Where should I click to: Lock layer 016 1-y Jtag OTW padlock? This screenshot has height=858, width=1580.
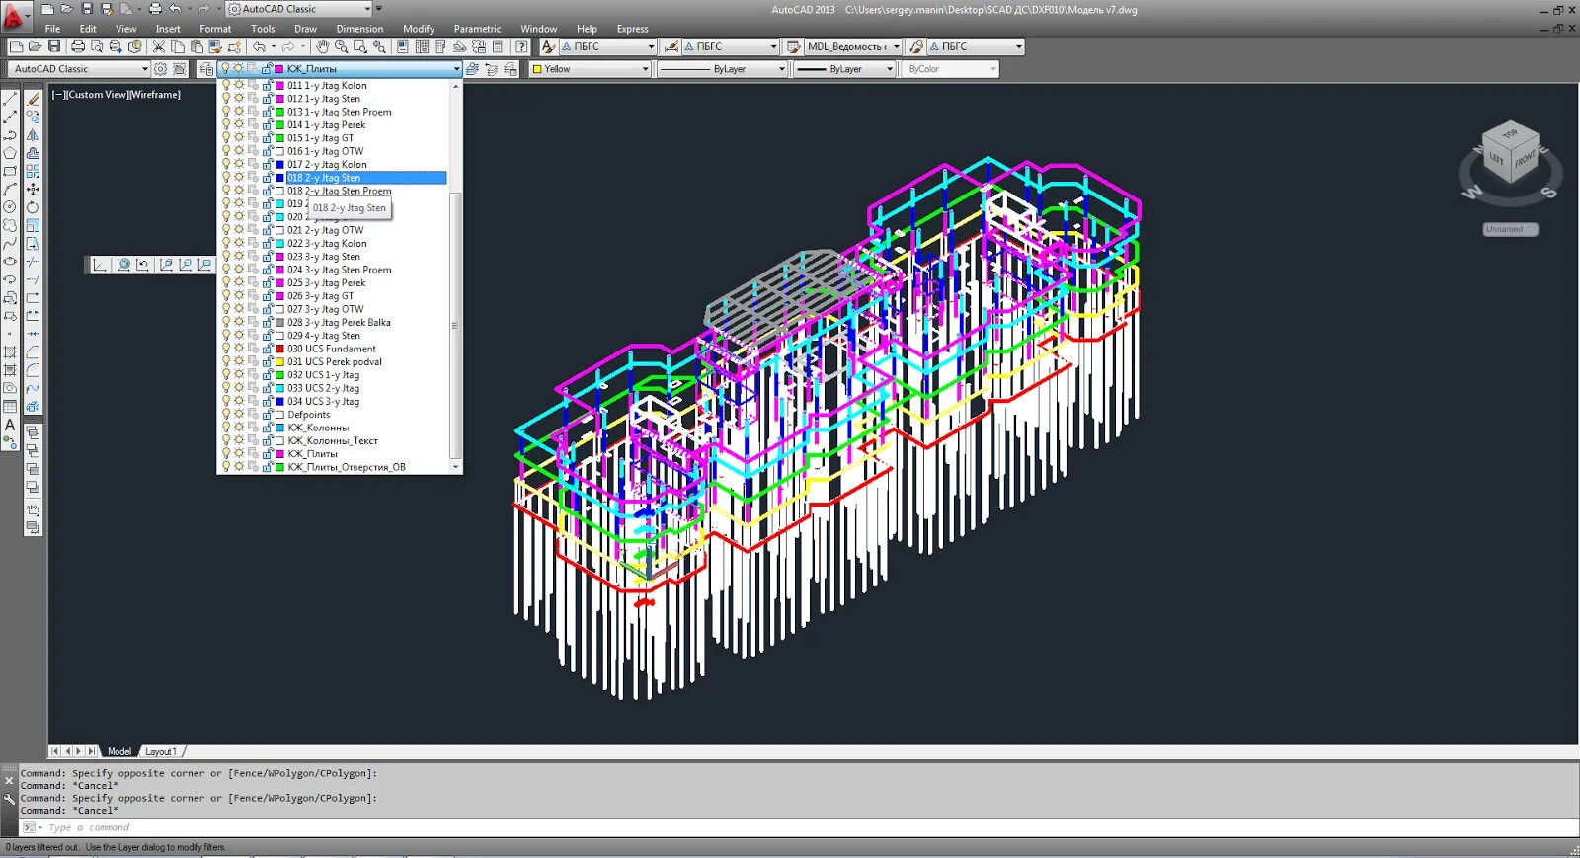(267, 152)
